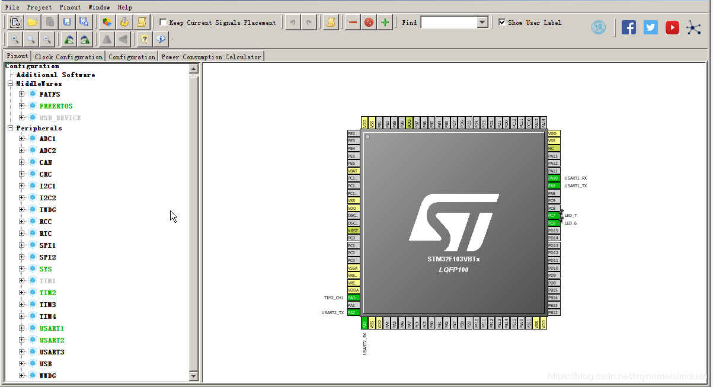Create a new project from the toolbar
Screen dimensions: 713x387
pyautogui.click(x=15, y=22)
